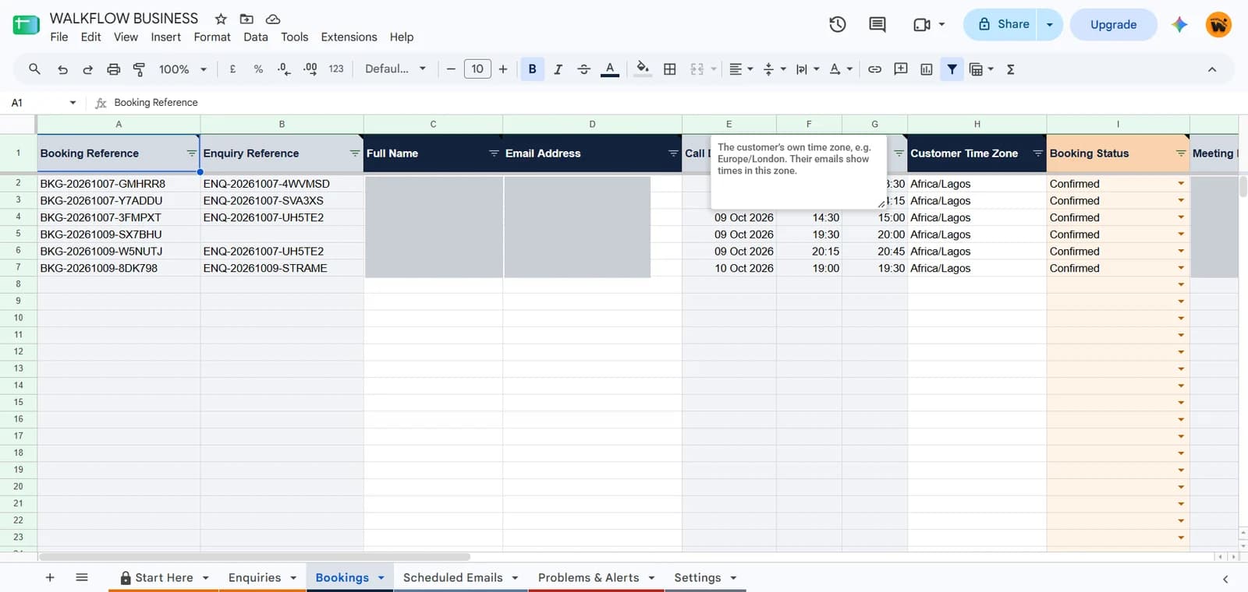Add a new sheet with the plus button

click(x=50, y=577)
